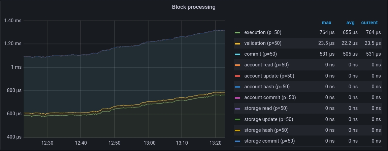Image resolution: width=388 pixels, height=151 pixels.
Task: Sort legend by current column header
Action: 369,23
